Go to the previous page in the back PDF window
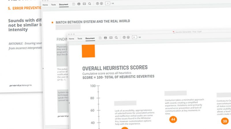Image resolution: width=231 pixels, height=129 pixels. (x=97, y=3)
